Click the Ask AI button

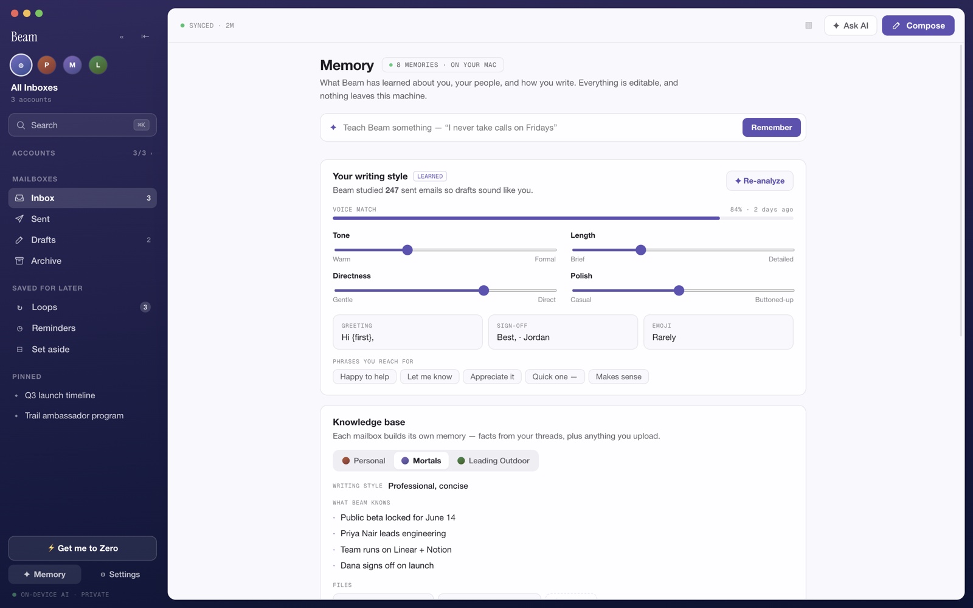[851, 26]
